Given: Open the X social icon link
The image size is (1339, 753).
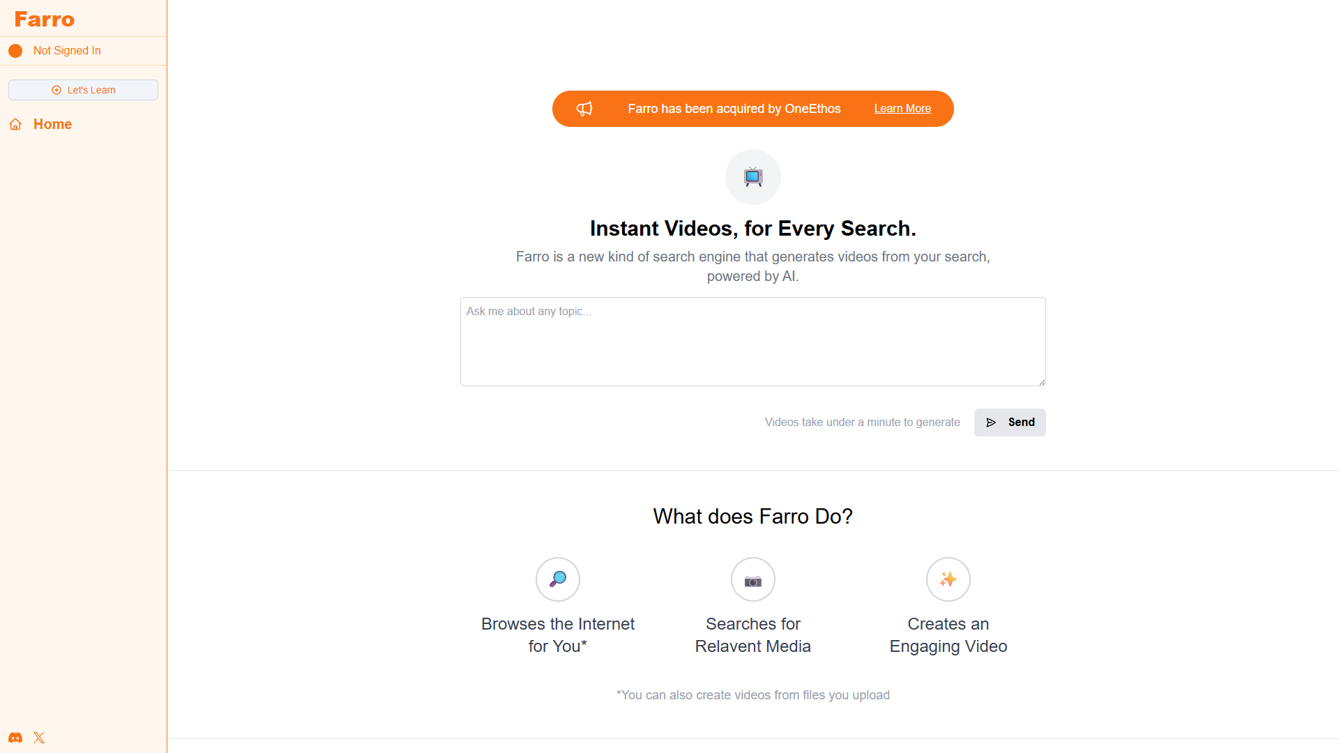Looking at the screenshot, I should point(39,738).
